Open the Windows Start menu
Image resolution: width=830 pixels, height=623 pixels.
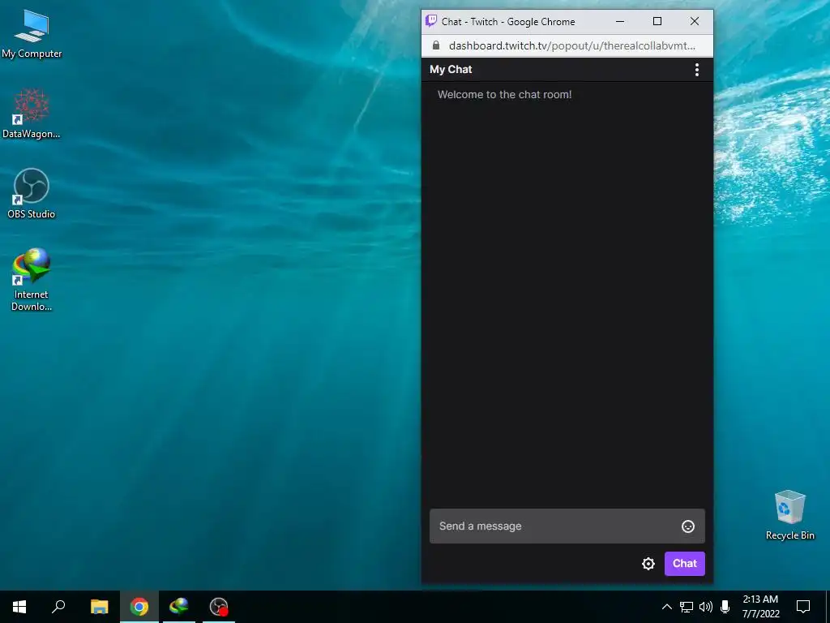click(x=19, y=607)
